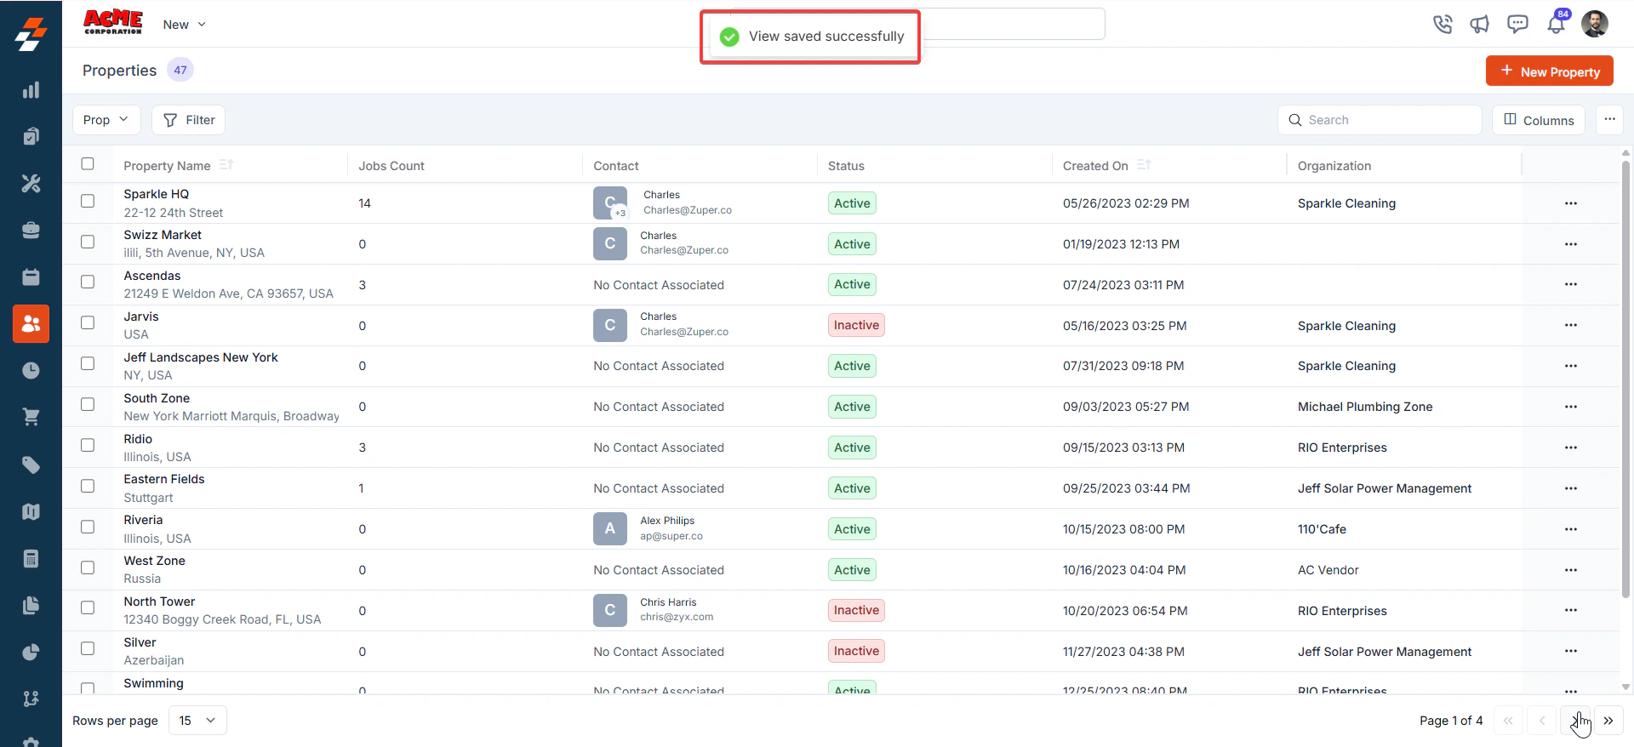The width and height of the screenshot is (1634, 747).
Task: Open the git branch workflow sidebar icon
Action: pyautogui.click(x=31, y=699)
